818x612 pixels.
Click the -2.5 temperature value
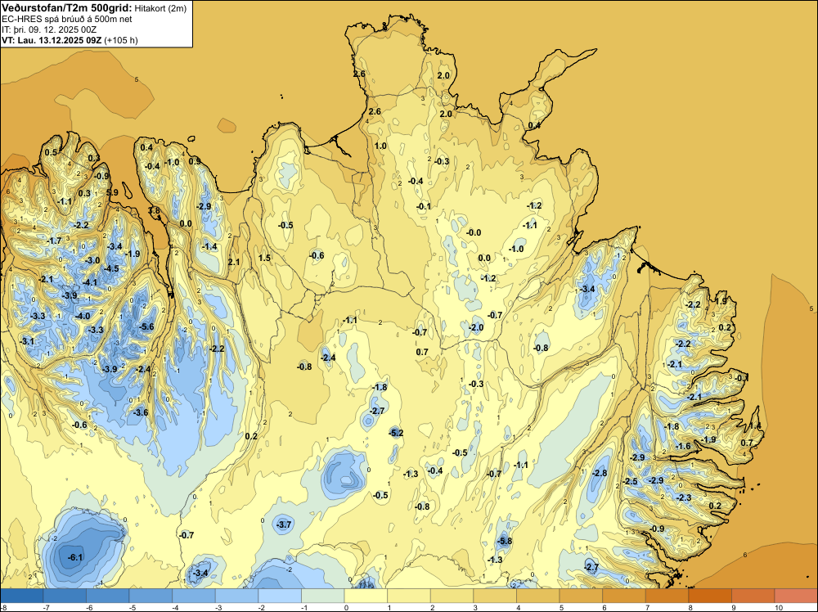pos(630,481)
